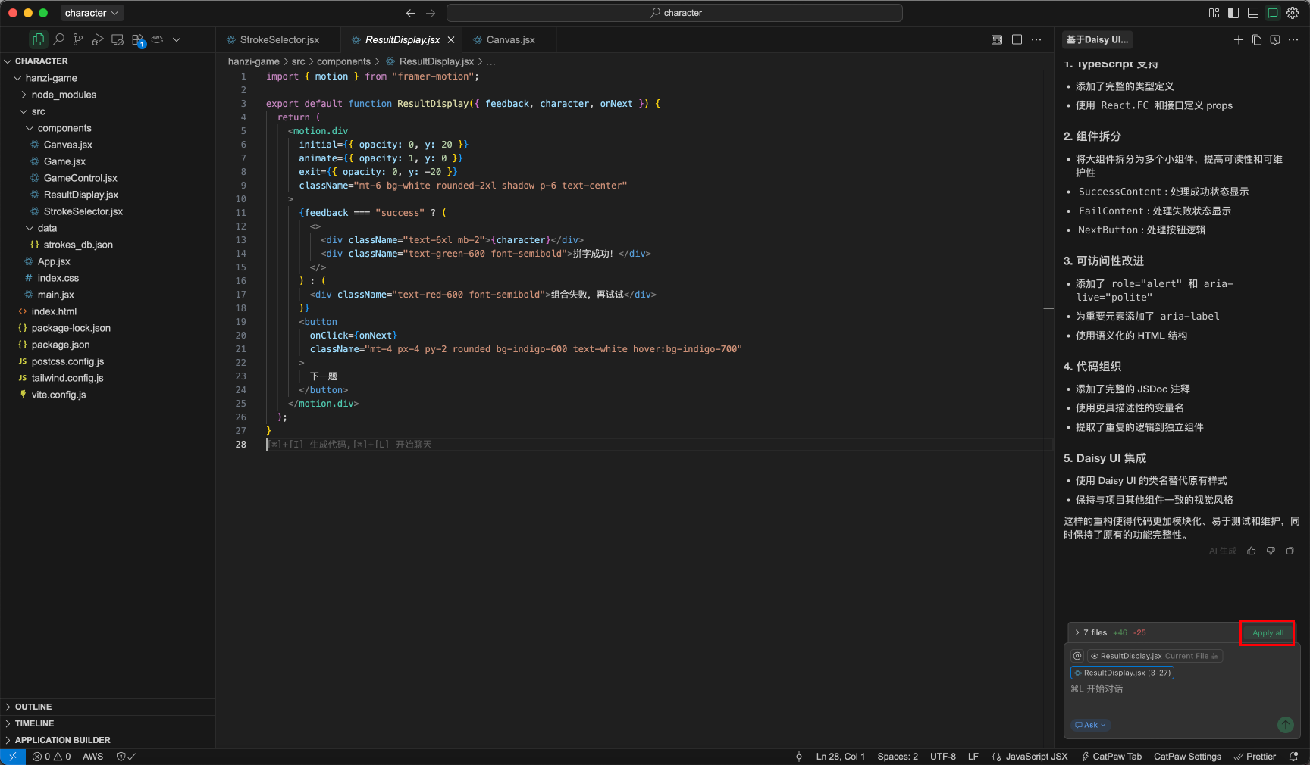Click the thumbs up icon on AI response
The height and width of the screenshot is (765, 1310).
click(x=1252, y=551)
